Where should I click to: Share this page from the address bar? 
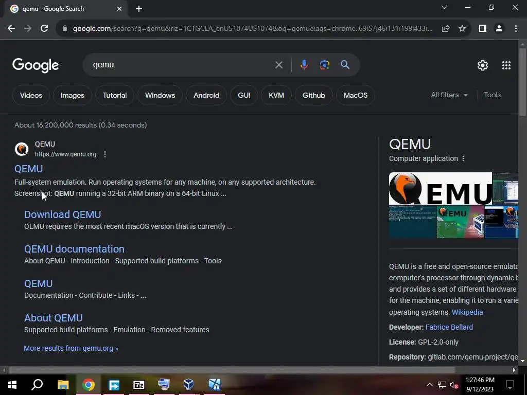[446, 29]
